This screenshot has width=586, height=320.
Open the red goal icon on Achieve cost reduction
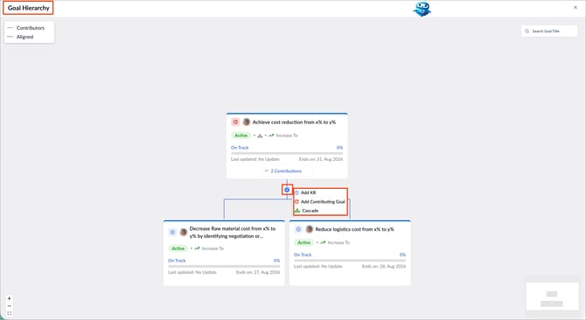tap(235, 122)
